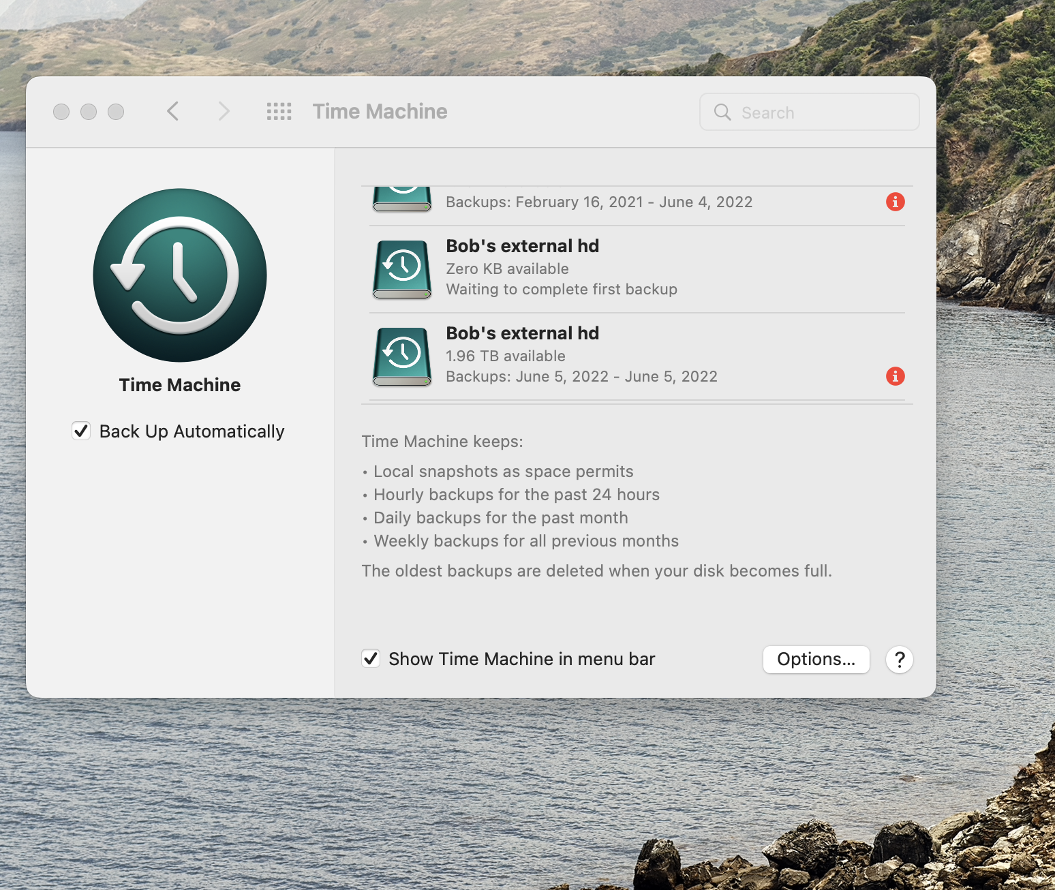Go forward with the right chevron arrow

[224, 111]
